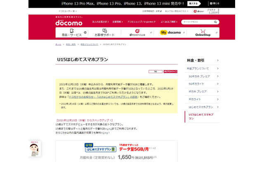Click the red d POINT CLUB logo icon
This screenshot has height=176, width=264.
pos(137,31)
